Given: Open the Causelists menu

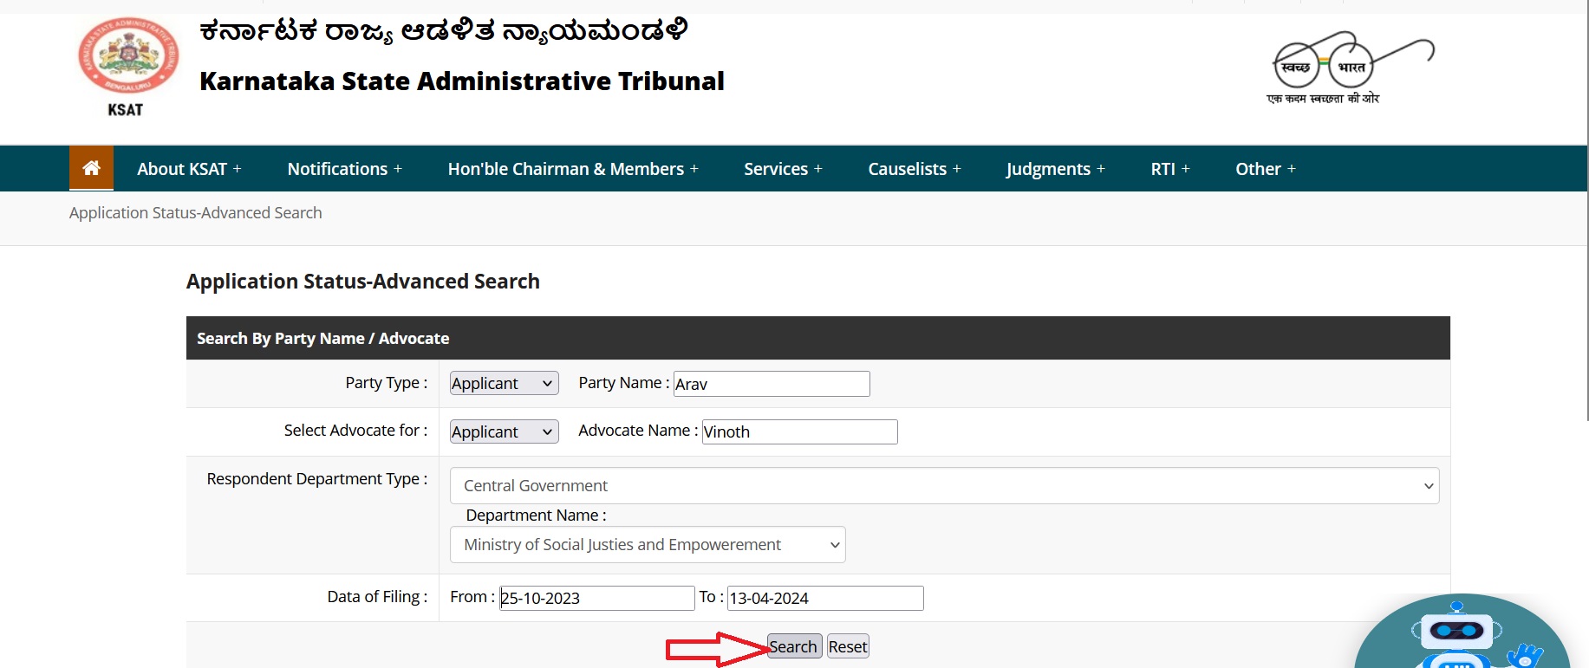Looking at the screenshot, I should [914, 169].
